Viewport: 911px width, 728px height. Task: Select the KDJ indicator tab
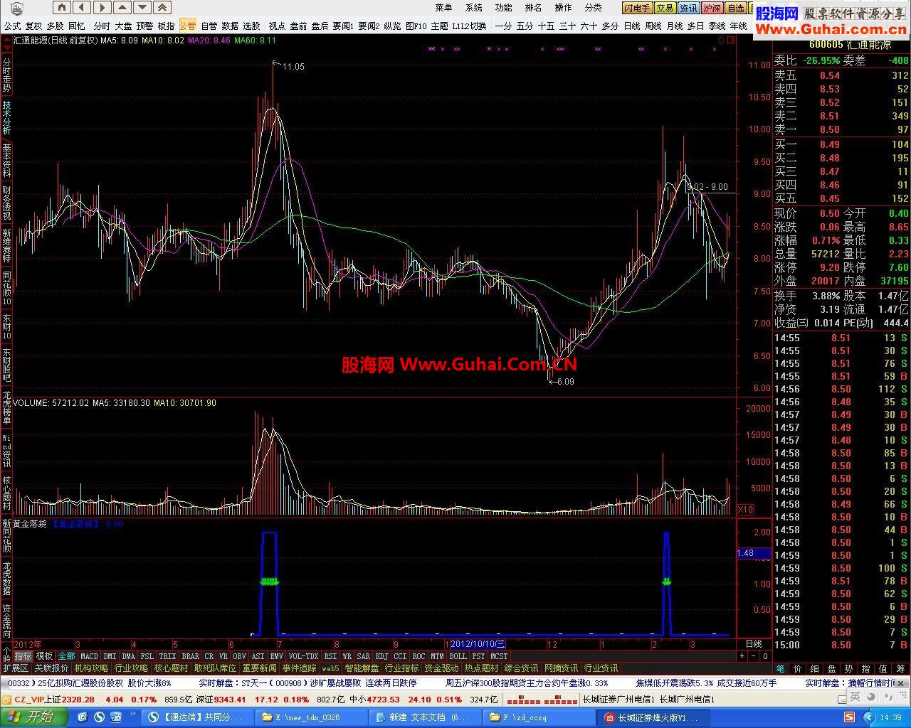click(x=382, y=656)
